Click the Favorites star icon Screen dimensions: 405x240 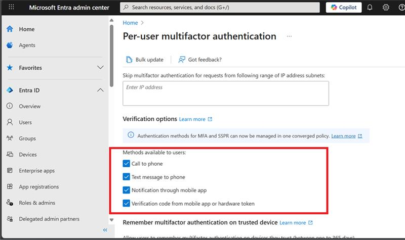point(10,68)
